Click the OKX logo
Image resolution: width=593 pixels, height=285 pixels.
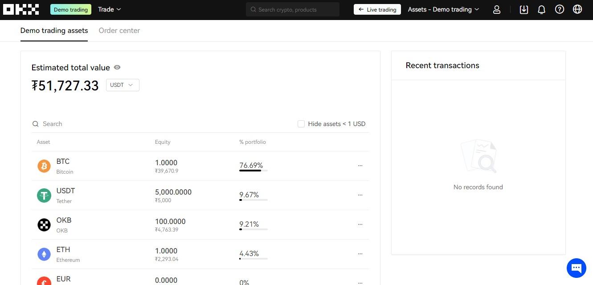tap(21, 9)
